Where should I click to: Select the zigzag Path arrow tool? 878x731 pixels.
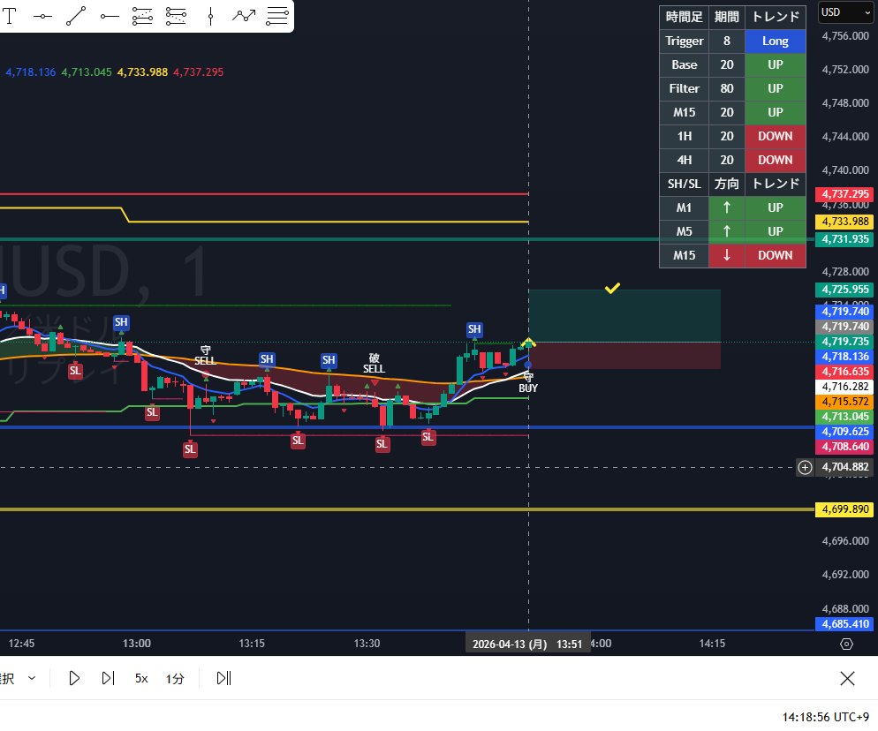pyautogui.click(x=244, y=16)
